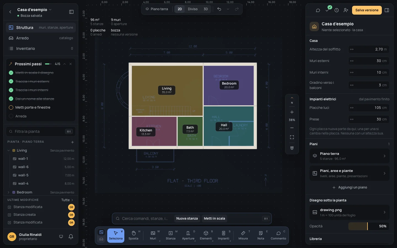
Task: Click the undo arrow icon
Action: pos(219,9)
